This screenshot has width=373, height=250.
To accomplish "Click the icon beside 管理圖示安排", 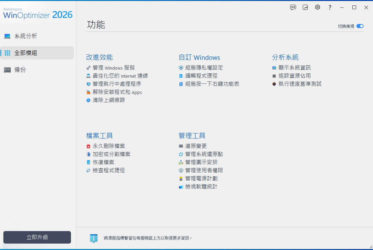I will click(181, 162).
